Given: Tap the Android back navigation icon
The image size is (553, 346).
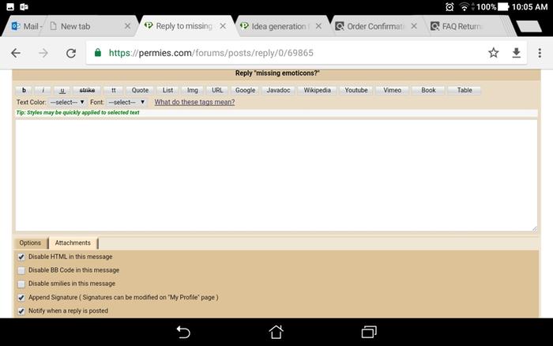Looking at the screenshot, I should 183,332.
